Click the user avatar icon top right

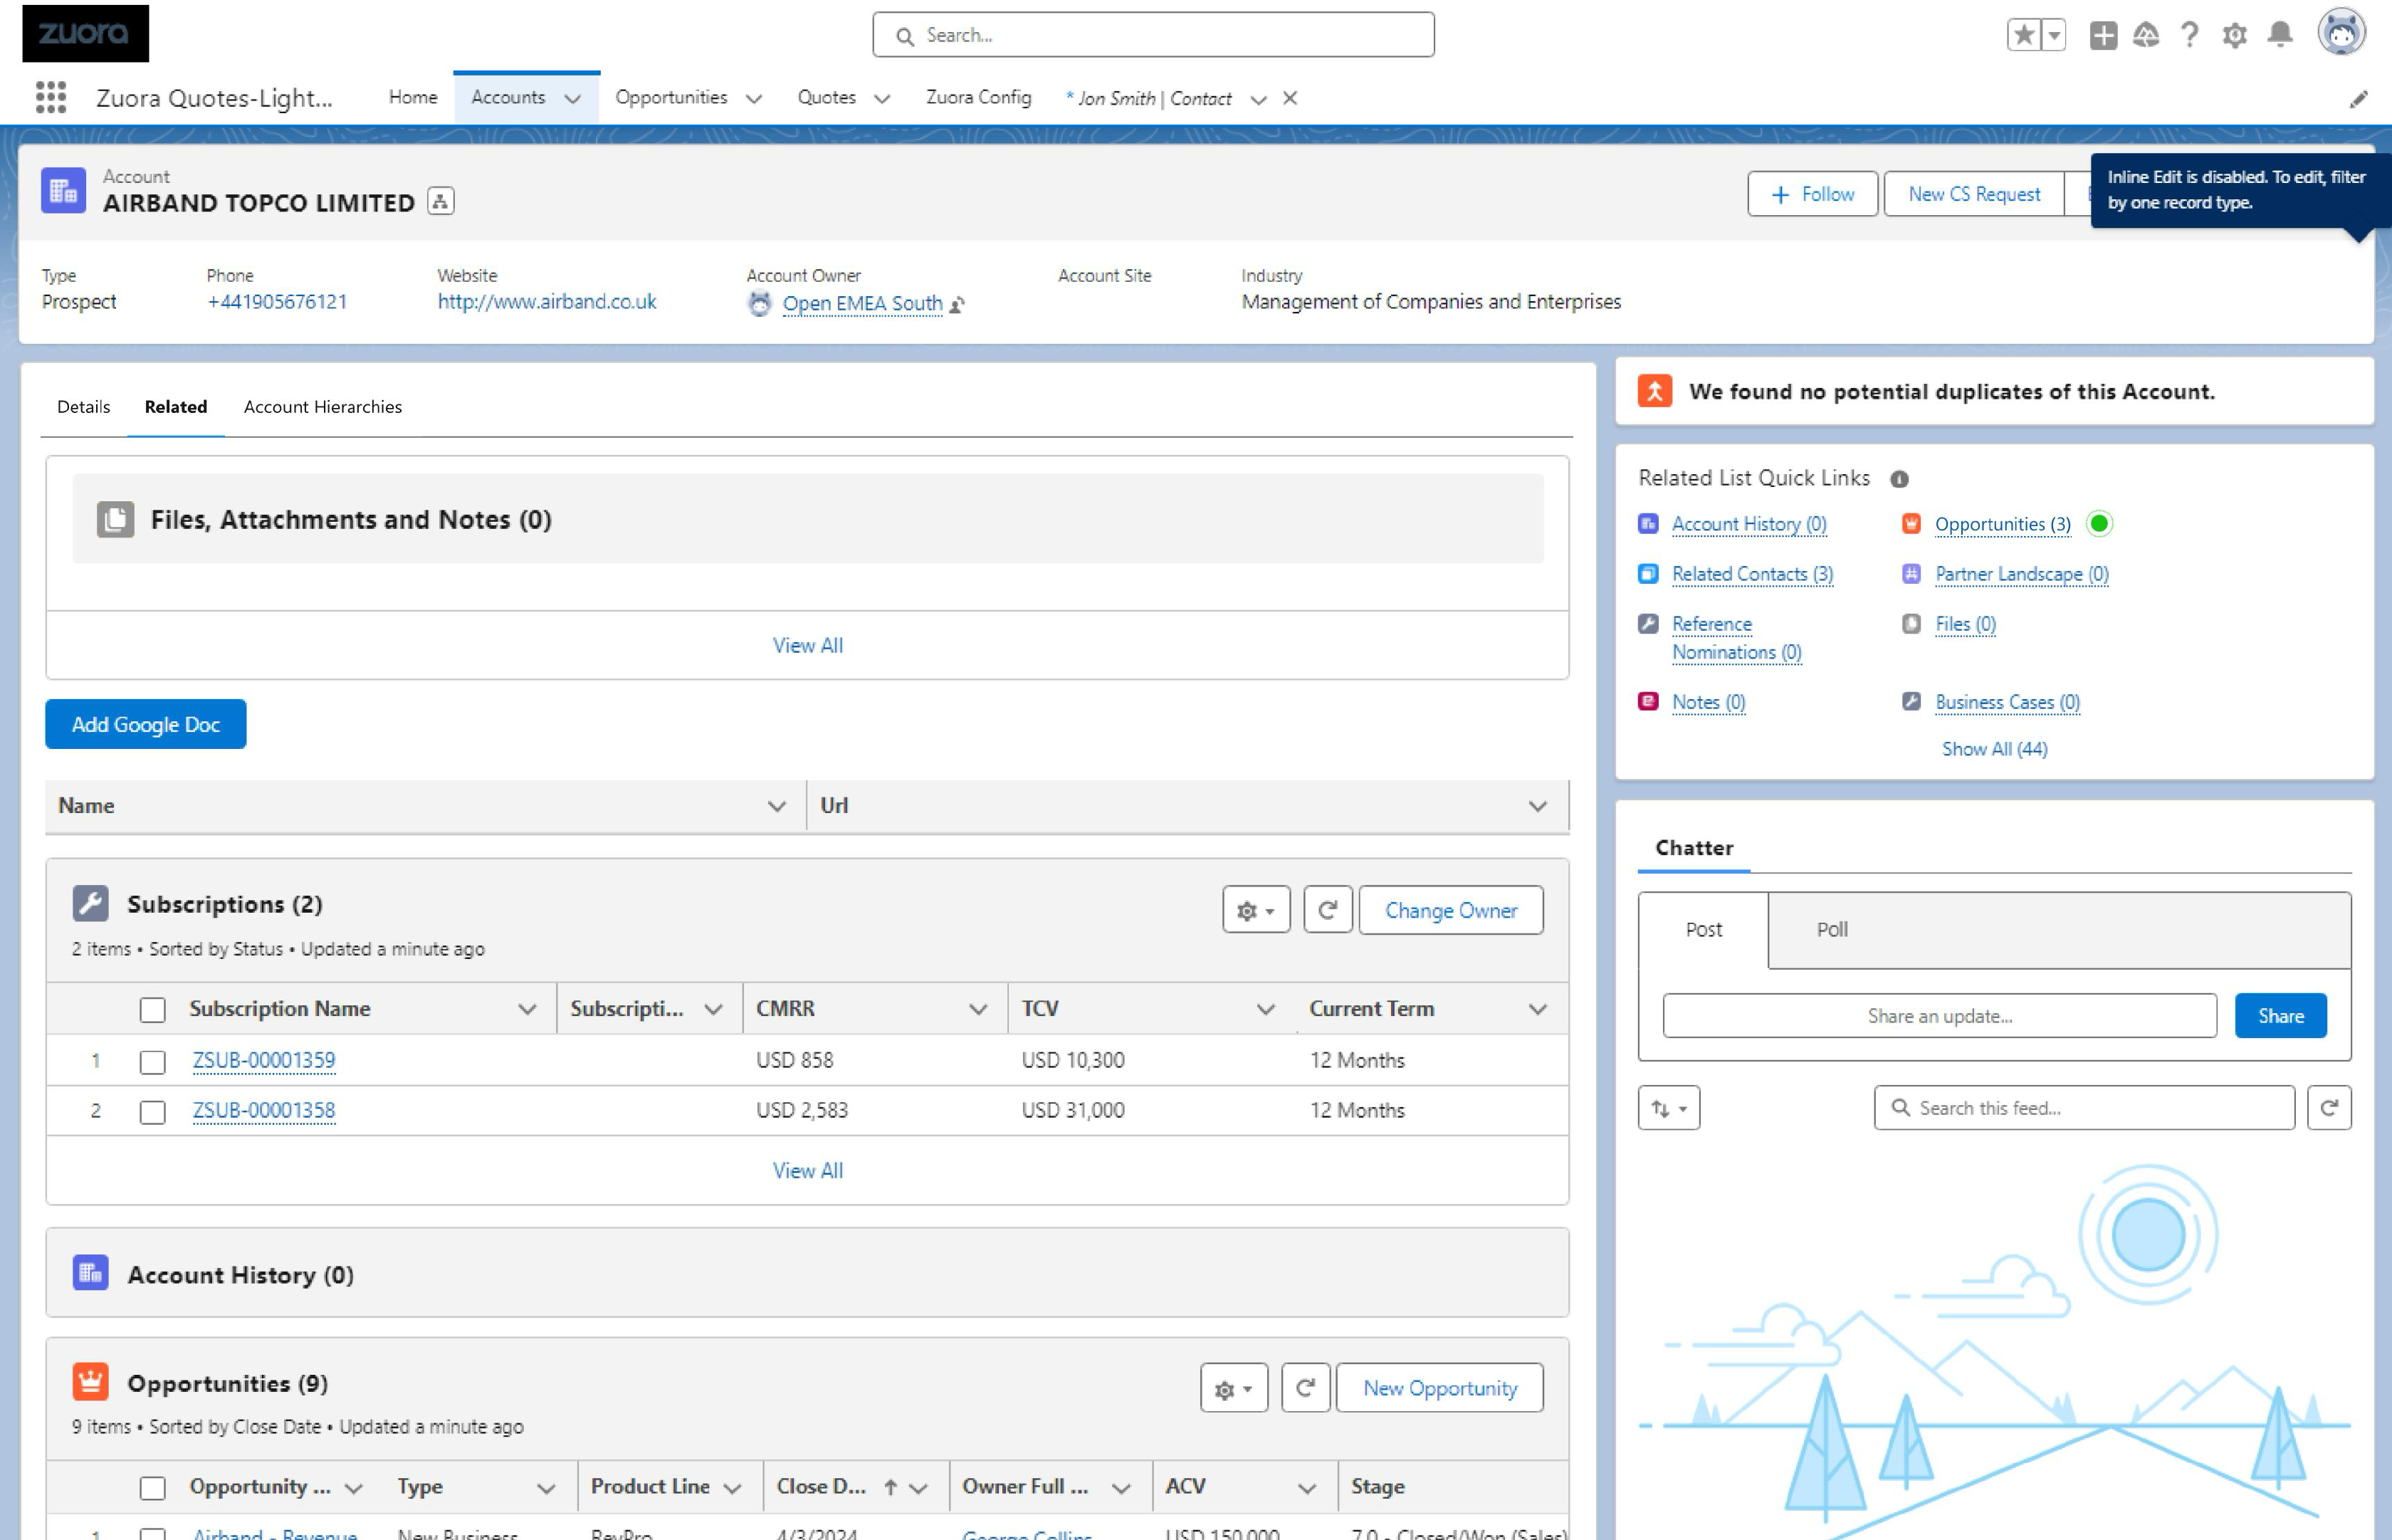2340,33
